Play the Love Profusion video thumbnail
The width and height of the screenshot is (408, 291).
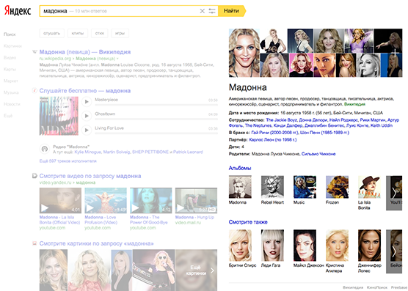(x=106, y=201)
